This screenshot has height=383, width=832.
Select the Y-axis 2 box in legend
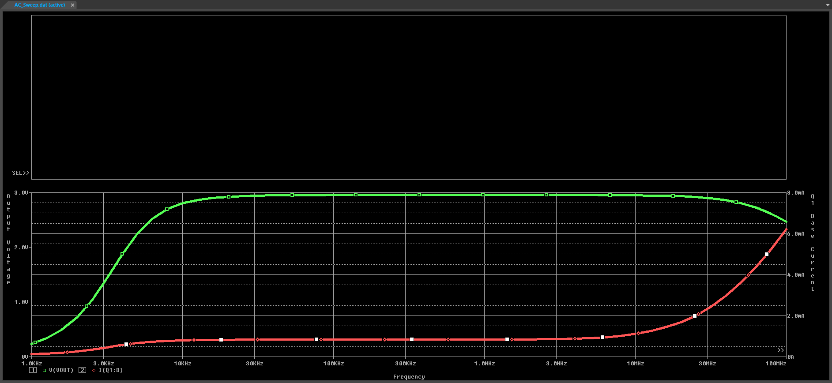[x=82, y=370]
